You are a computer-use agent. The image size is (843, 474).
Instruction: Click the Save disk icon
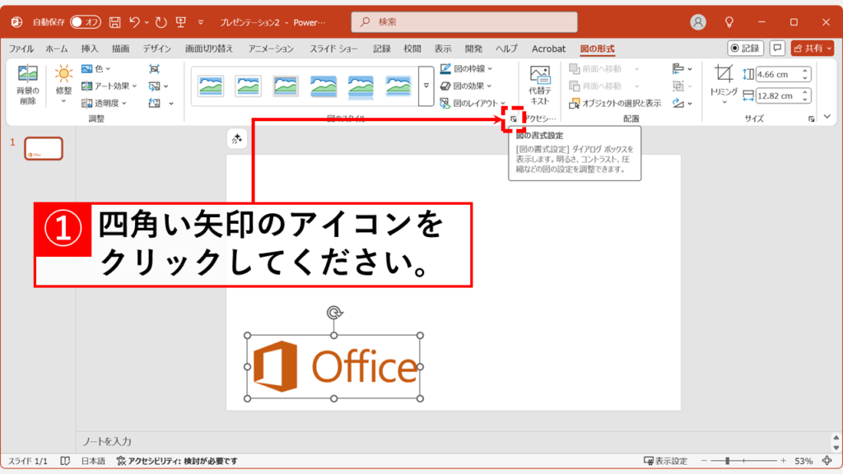(115, 22)
